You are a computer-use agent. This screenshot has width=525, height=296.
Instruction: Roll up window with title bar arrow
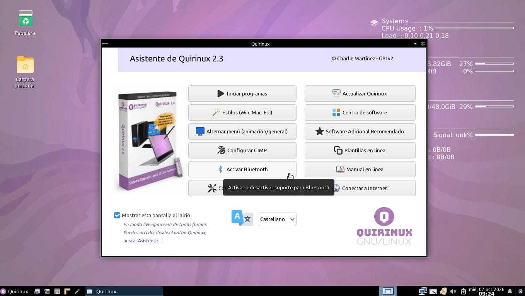416,44
